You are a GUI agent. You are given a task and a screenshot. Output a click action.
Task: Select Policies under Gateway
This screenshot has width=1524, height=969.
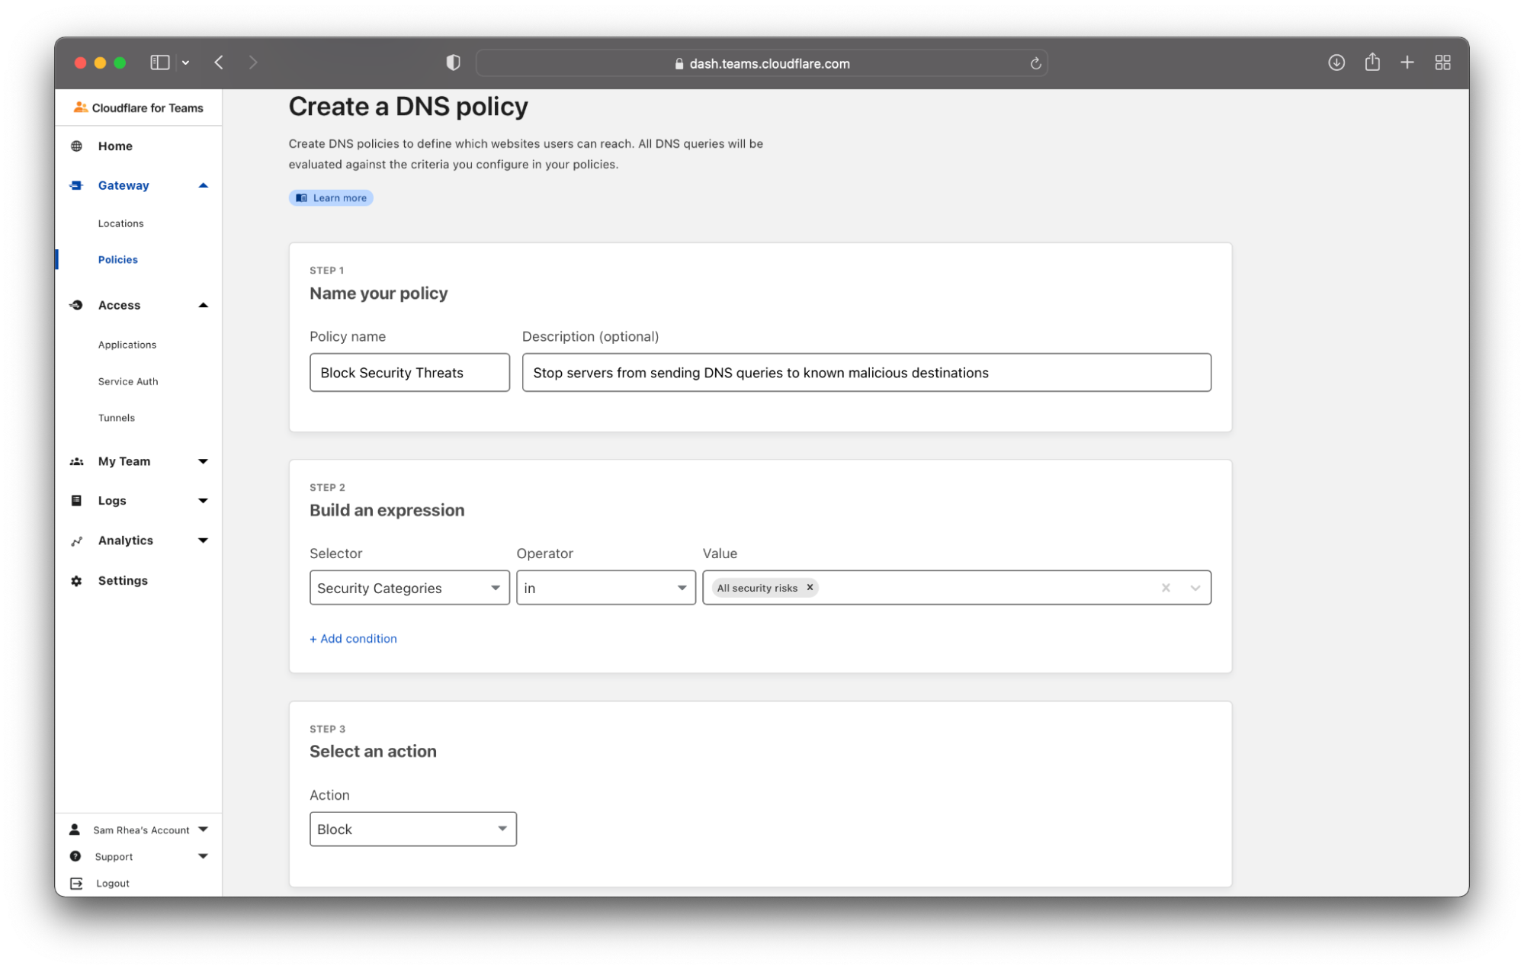coord(117,260)
